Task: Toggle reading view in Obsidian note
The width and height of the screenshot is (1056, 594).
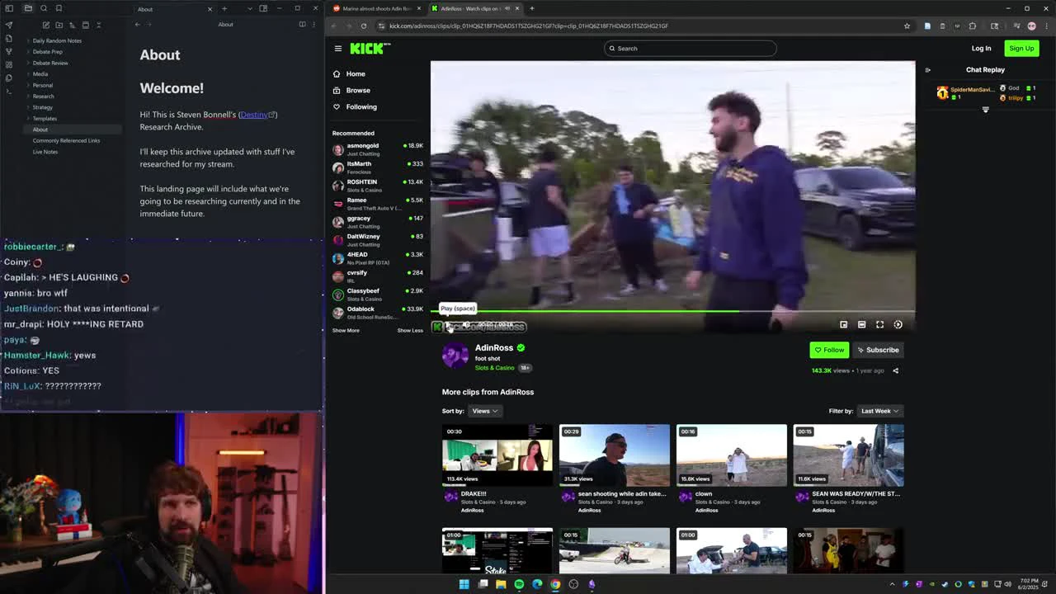Action: (x=302, y=24)
